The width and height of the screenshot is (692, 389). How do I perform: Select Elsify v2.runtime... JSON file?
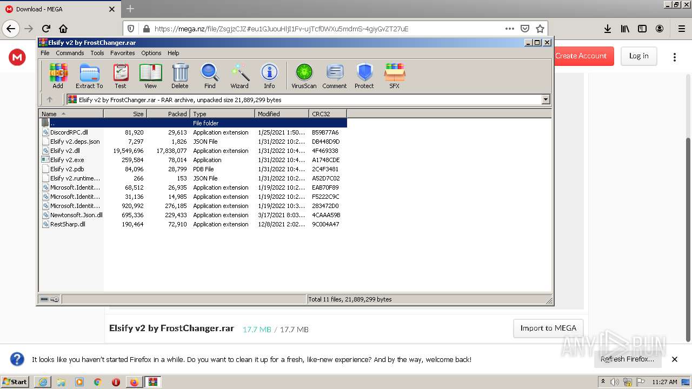pos(193,178)
